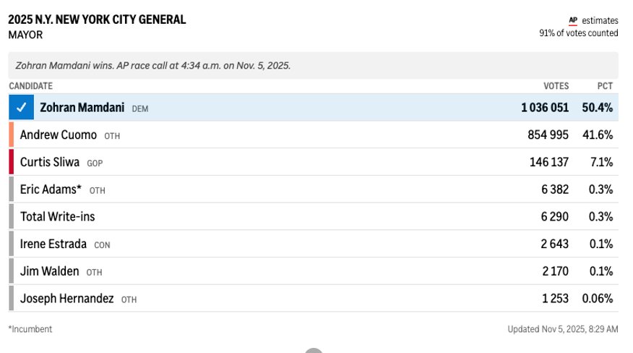Click the winner checkmark beside Zohran Mamdani
The image size is (633, 353).
coord(21,108)
